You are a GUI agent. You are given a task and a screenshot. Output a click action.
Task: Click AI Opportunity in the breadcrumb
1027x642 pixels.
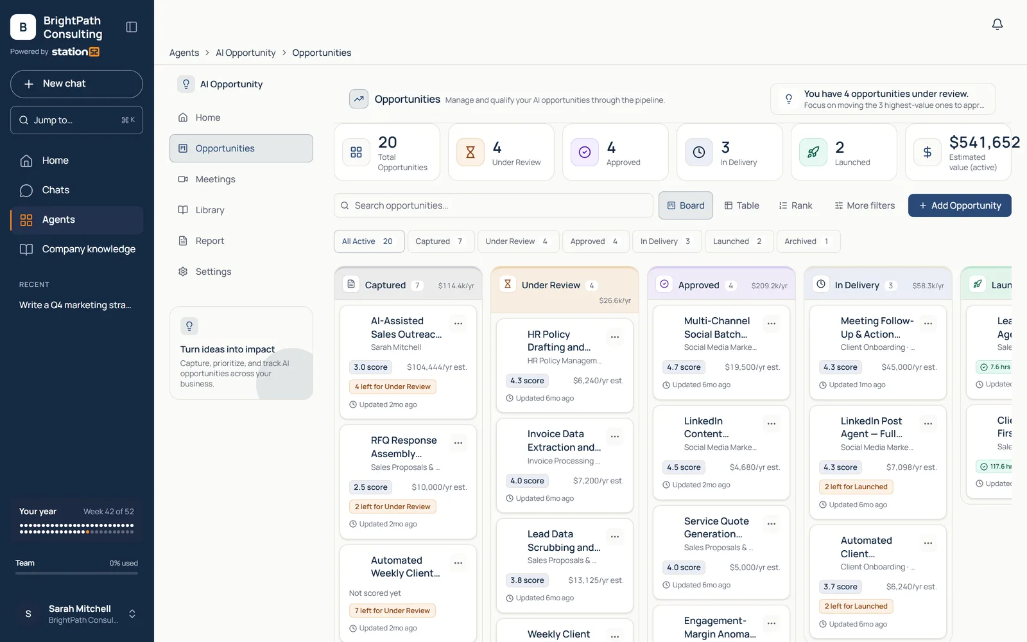click(246, 53)
